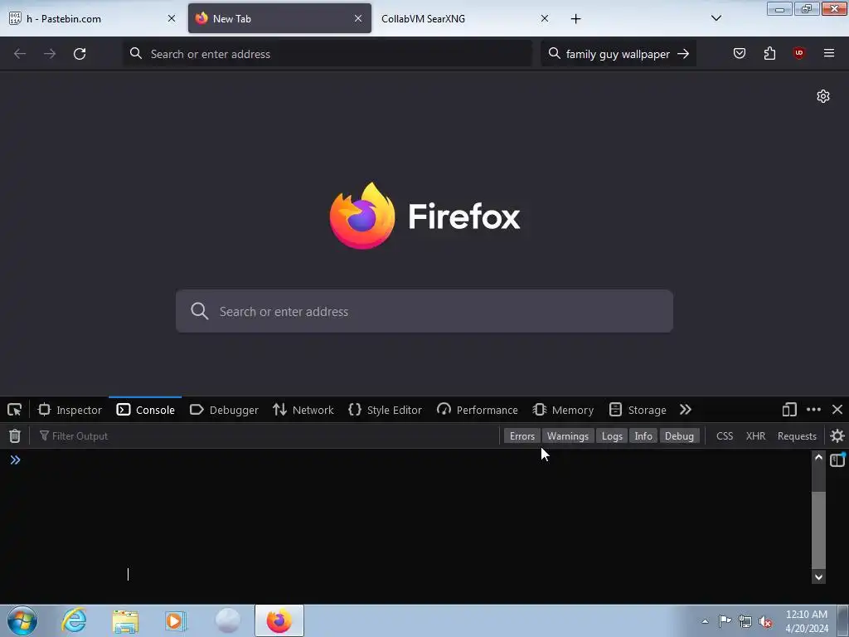Open Console settings gear
849x637 pixels.
click(x=837, y=436)
